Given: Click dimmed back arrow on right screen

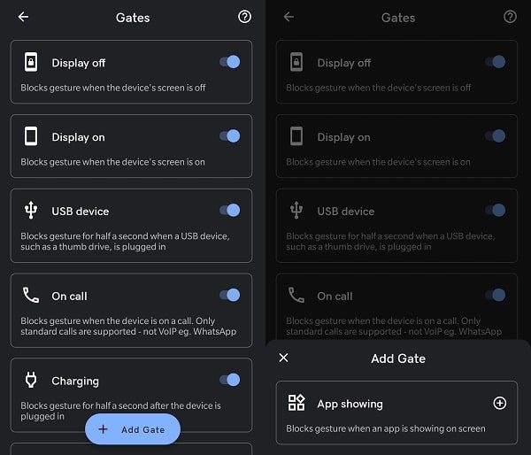Looking at the screenshot, I should pos(289,17).
